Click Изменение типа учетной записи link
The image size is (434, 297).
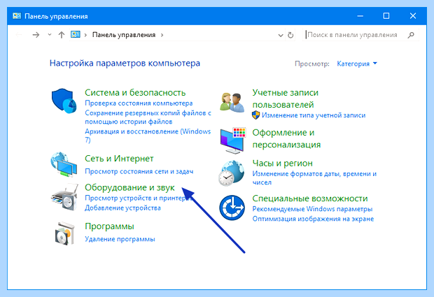(314, 115)
